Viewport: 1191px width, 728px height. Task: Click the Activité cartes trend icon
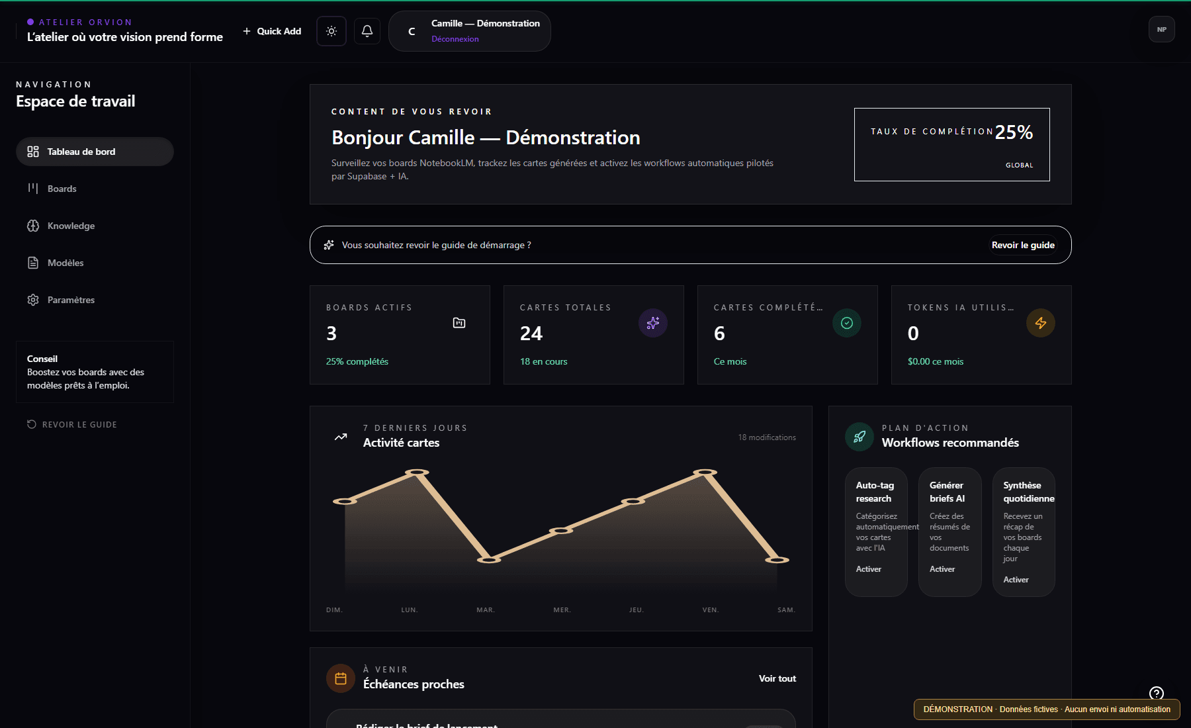click(x=341, y=437)
